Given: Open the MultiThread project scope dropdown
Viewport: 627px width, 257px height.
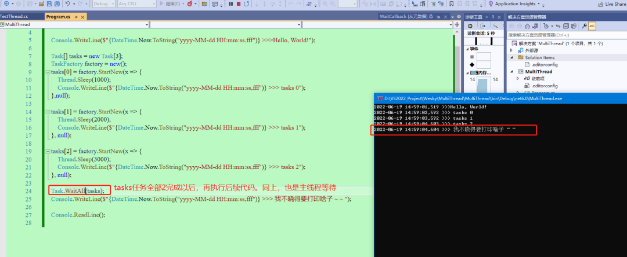Looking at the screenshot, I should click(74, 25).
